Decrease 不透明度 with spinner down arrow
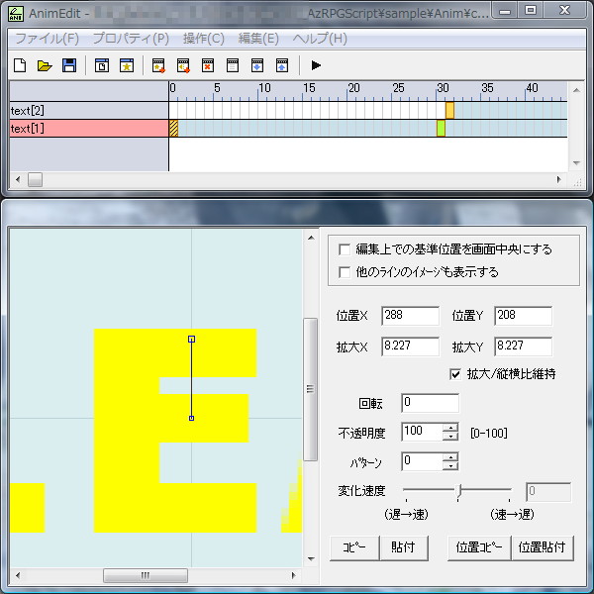This screenshot has width=594, height=594. point(450,437)
